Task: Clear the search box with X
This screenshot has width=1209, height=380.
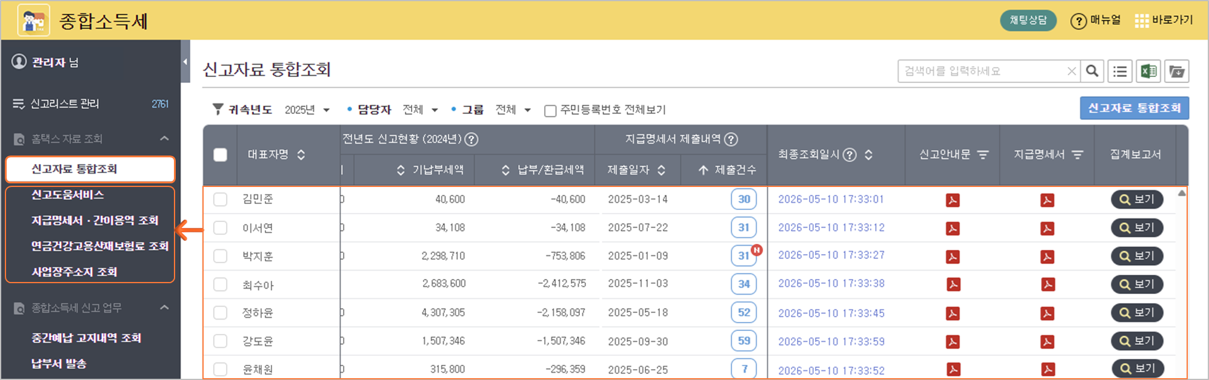Action: pos(1071,71)
